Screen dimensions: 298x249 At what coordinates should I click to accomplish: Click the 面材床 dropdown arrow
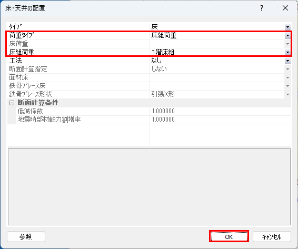287,77
